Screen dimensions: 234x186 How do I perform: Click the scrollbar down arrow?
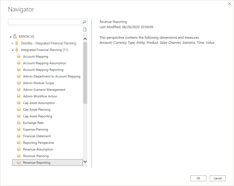pos(85,162)
